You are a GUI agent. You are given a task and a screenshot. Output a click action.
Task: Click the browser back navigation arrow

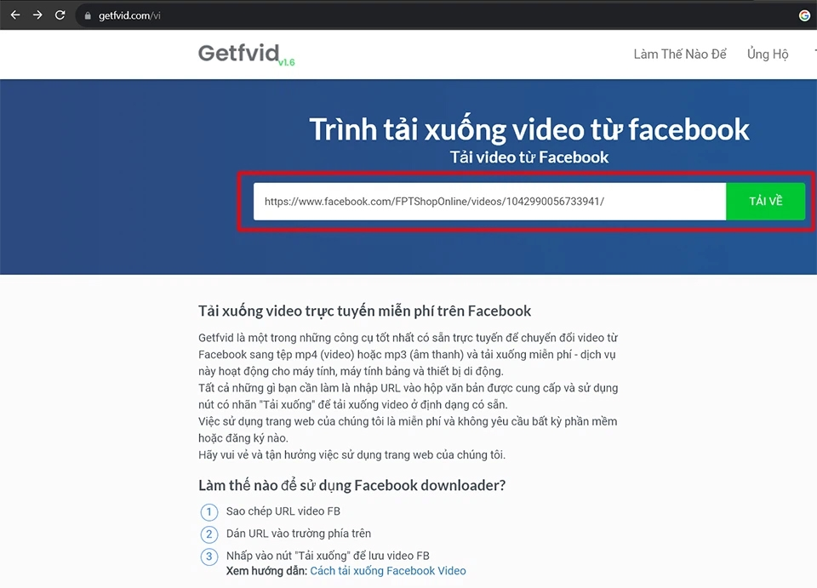pyautogui.click(x=14, y=14)
